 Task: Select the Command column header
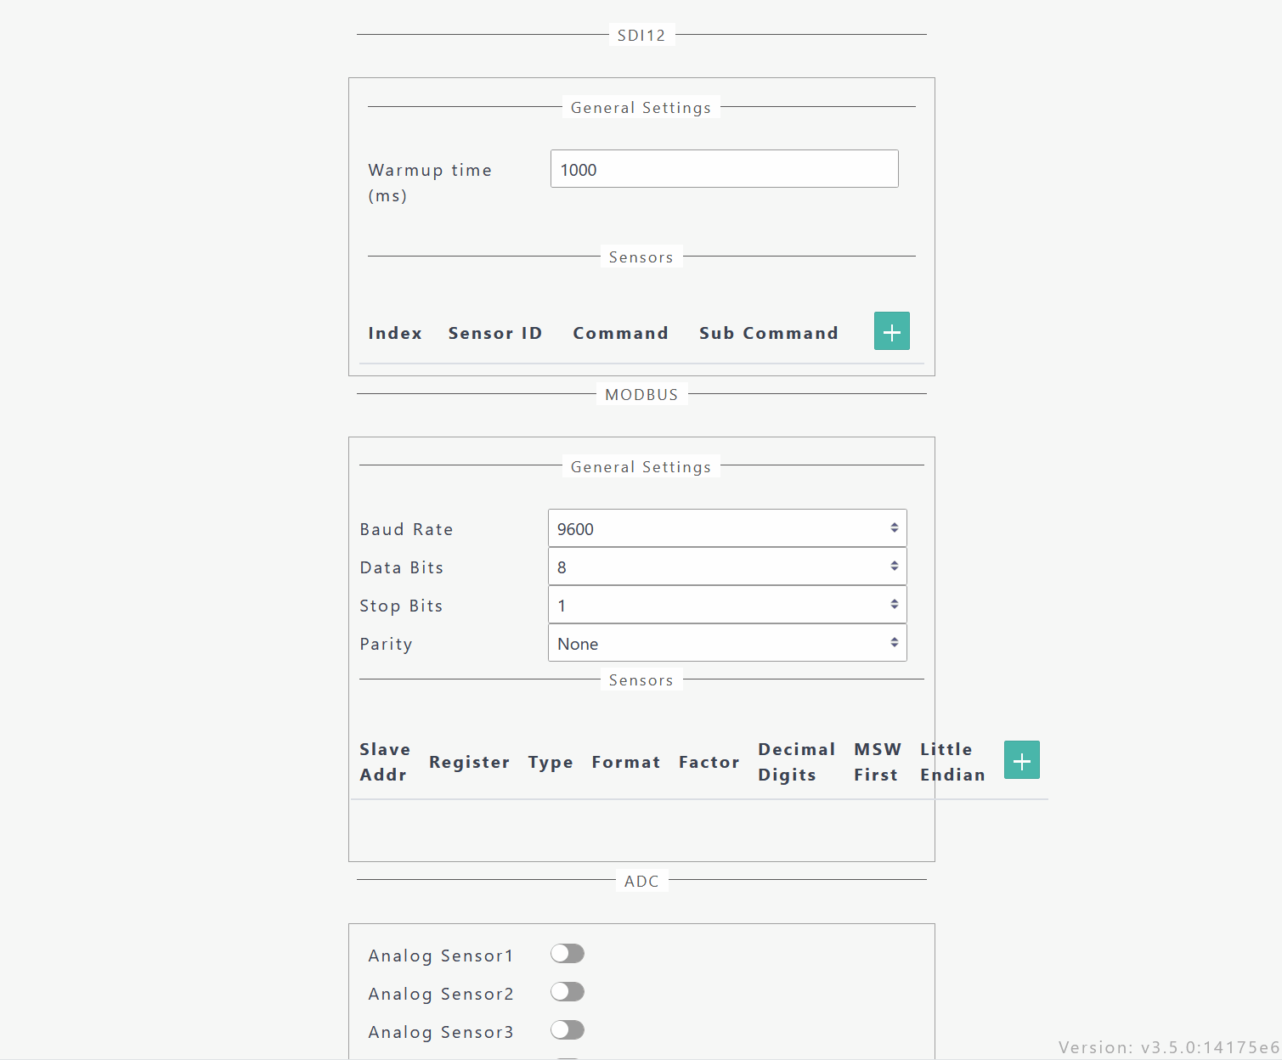(x=620, y=333)
